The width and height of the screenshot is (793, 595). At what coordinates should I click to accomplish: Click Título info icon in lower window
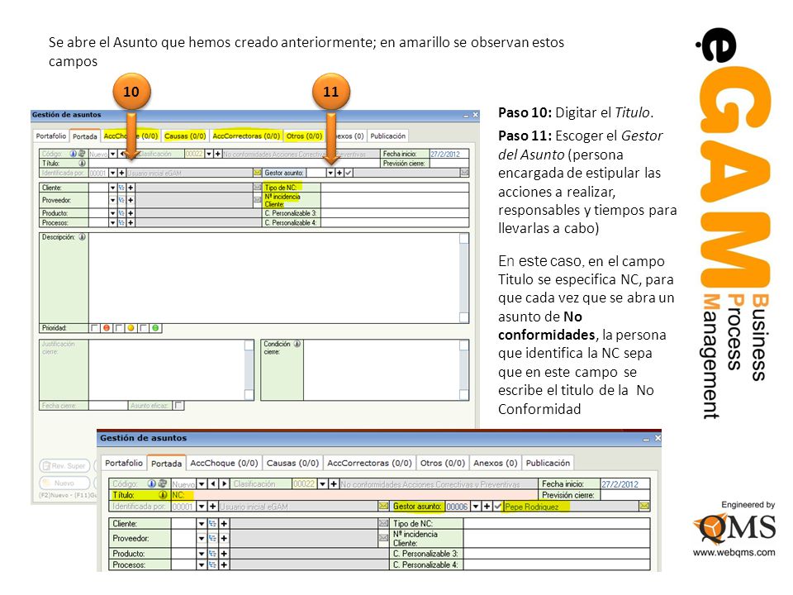(163, 495)
